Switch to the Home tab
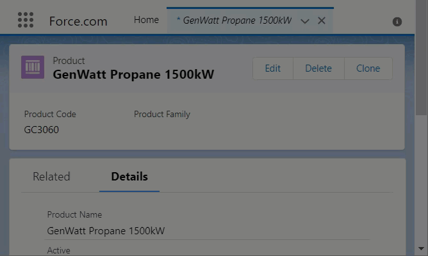The width and height of the screenshot is (428, 256). click(146, 20)
